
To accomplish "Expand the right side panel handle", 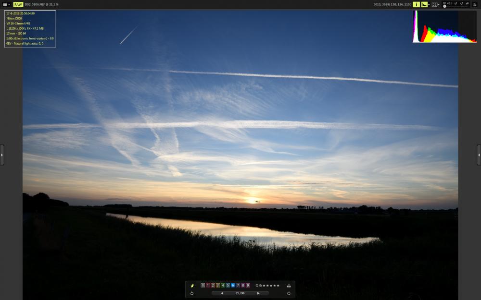I will coord(479,155).
